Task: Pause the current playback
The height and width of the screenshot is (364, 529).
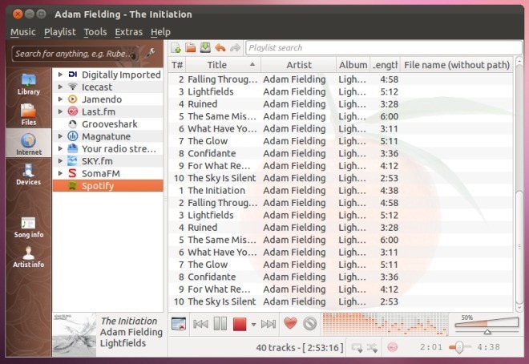Action: point(220,324)
